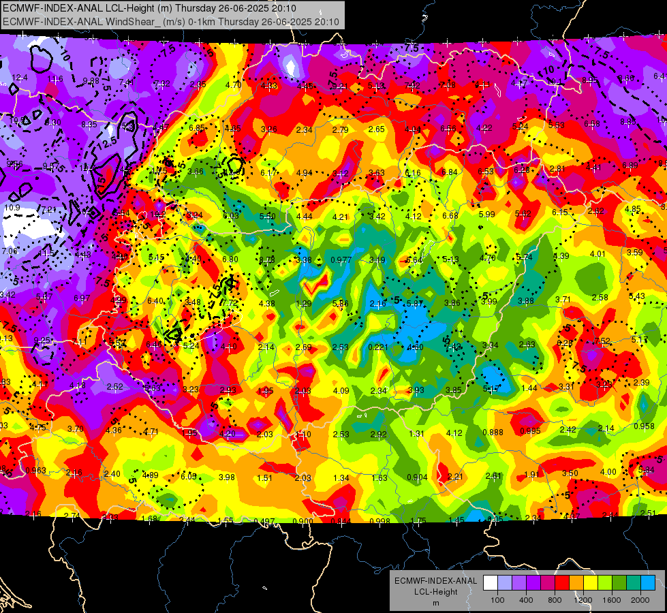Select the grid value 1.29
The image size is (667, 613).
[304, 304]
